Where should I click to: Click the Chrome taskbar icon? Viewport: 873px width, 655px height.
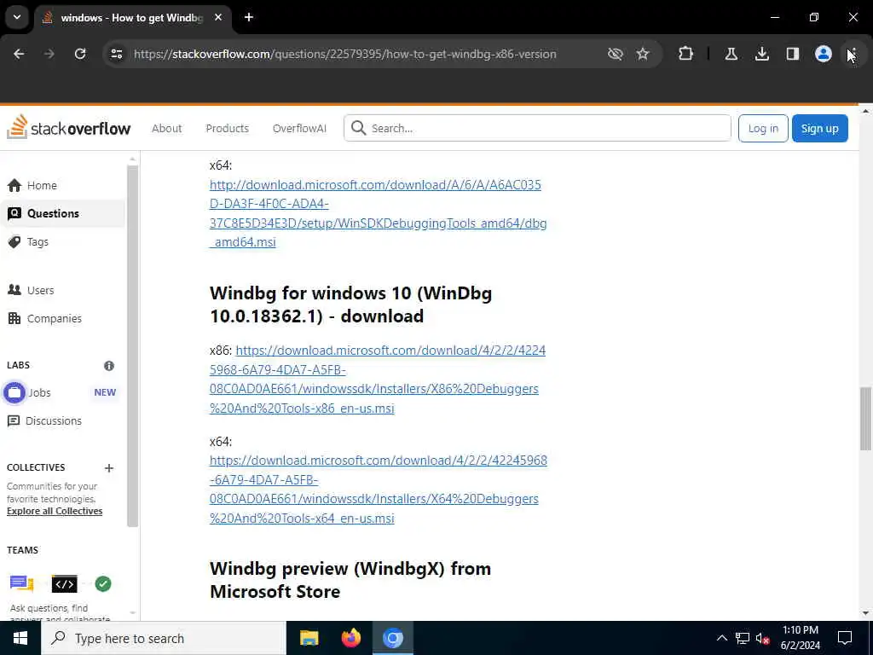pos(392,638)
